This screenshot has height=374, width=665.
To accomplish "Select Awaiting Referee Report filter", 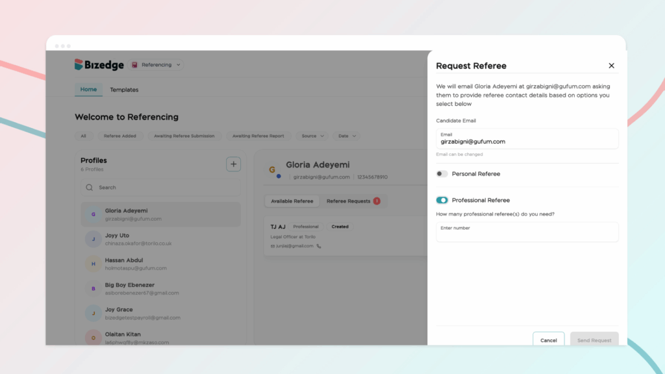I will click(x=258, y=136).
